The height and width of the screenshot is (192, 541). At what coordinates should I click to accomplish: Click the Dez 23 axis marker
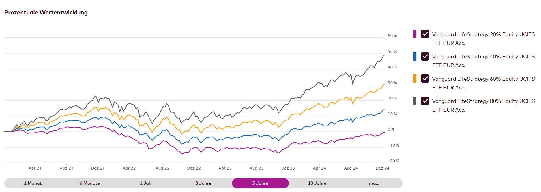[288, 168]
